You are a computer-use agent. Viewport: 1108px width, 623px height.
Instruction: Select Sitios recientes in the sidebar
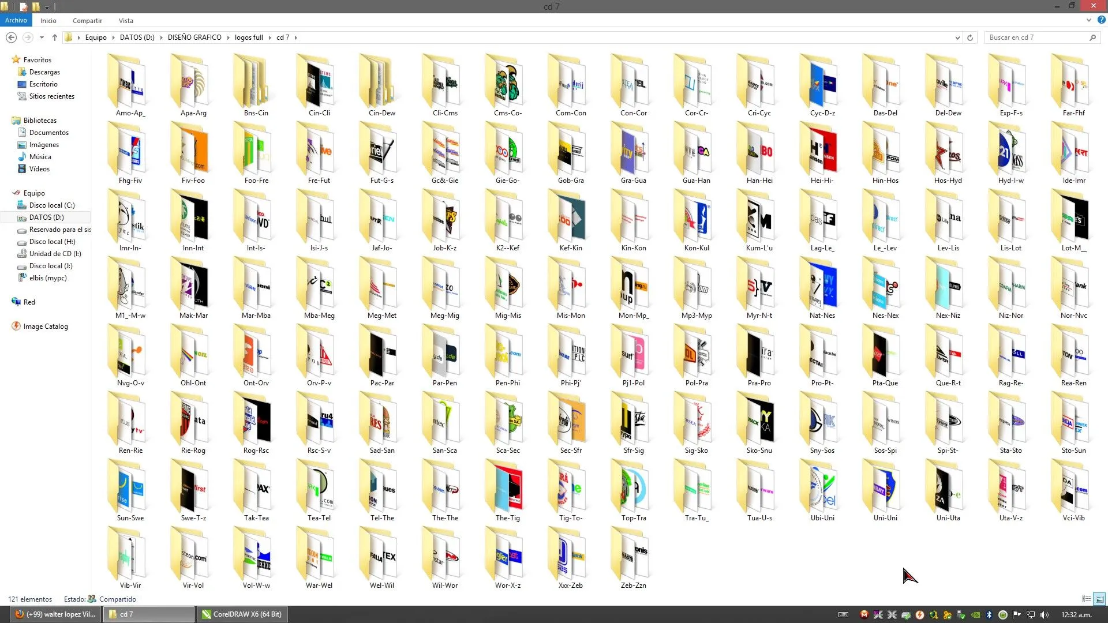pyautogui.click(x=52, y=96)
